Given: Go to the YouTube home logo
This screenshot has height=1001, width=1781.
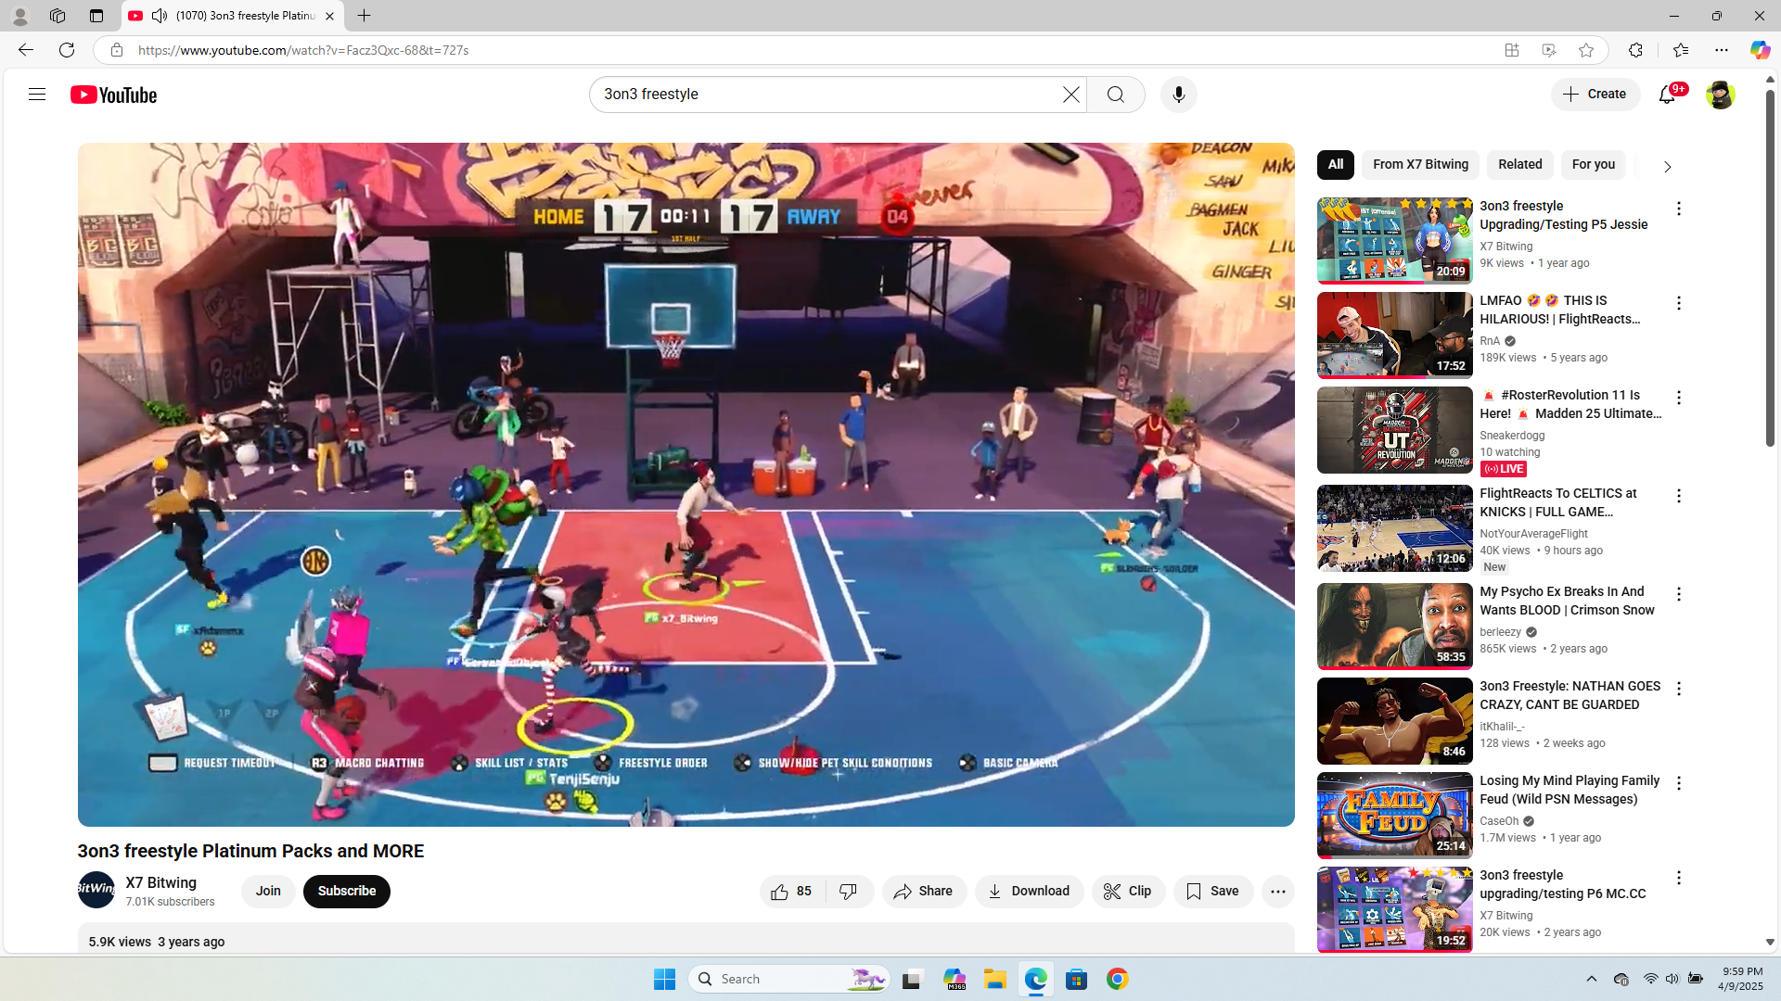Looking at the screenshot, I should pyautogui.click(x=114, y=95).
